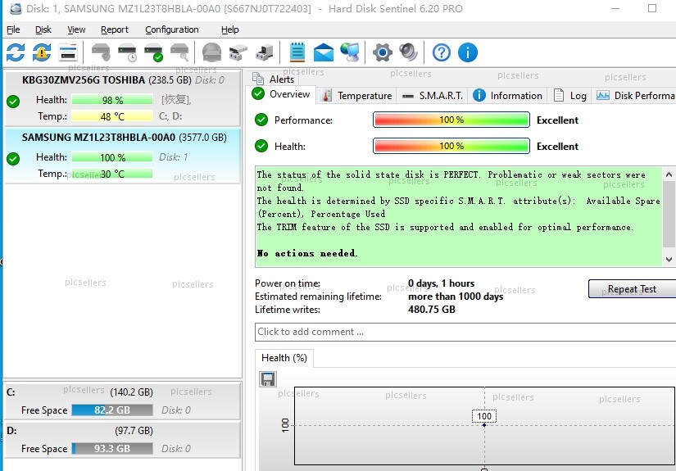Click the Hard Disk Sentinel title bar icon
The width and height of the screenshot is (676, 471).
[16, 8]
